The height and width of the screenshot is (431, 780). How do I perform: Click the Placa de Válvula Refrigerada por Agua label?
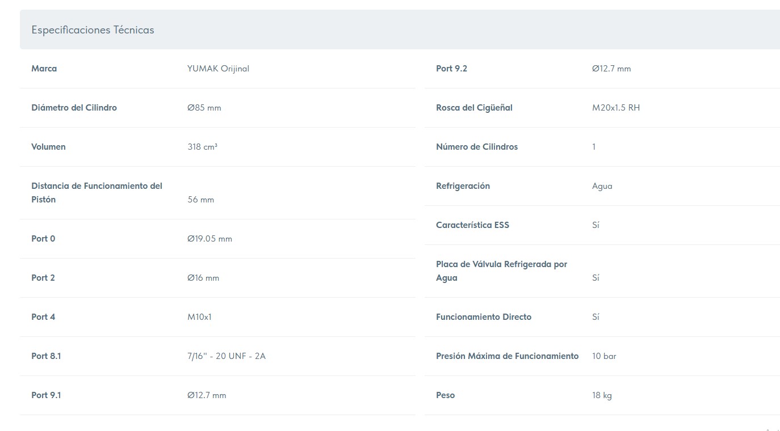click(502, 271)
